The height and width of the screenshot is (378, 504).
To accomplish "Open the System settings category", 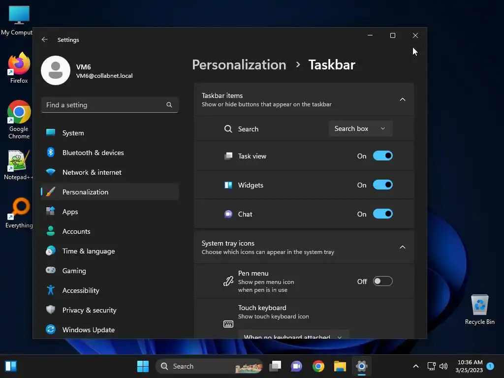I will click(x=110, y=133).
